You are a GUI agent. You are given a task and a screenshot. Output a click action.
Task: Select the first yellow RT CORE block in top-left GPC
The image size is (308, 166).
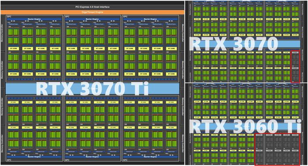pos(14,48)
